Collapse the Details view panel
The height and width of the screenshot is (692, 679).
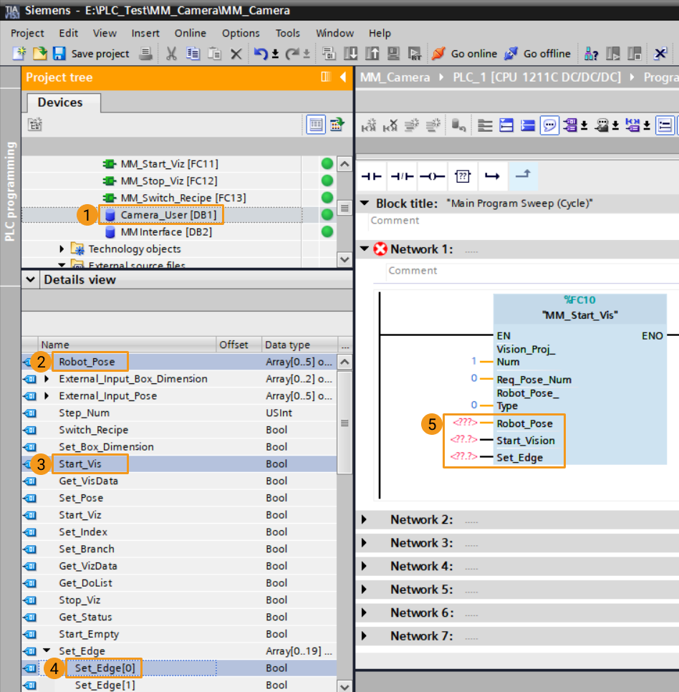click(30, 279)
